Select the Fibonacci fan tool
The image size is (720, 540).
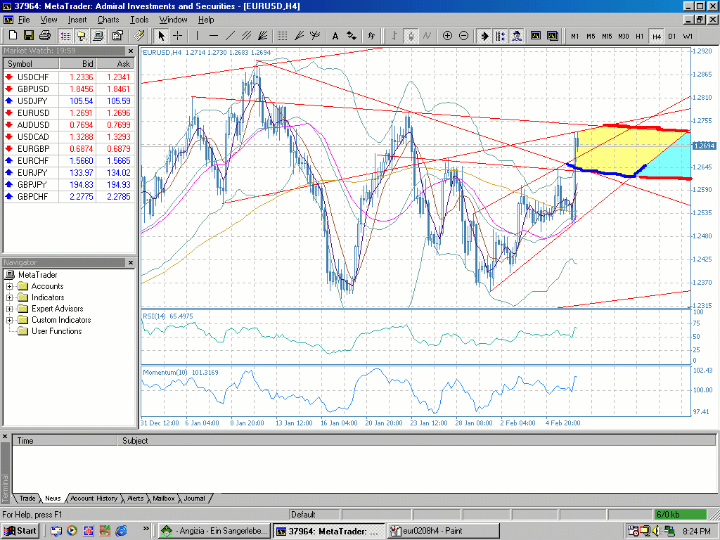coord(299,35)
